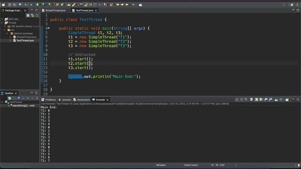Click the Save toolbar icon
The height and width of the screenshot is (169, 301).
(9, 5)
